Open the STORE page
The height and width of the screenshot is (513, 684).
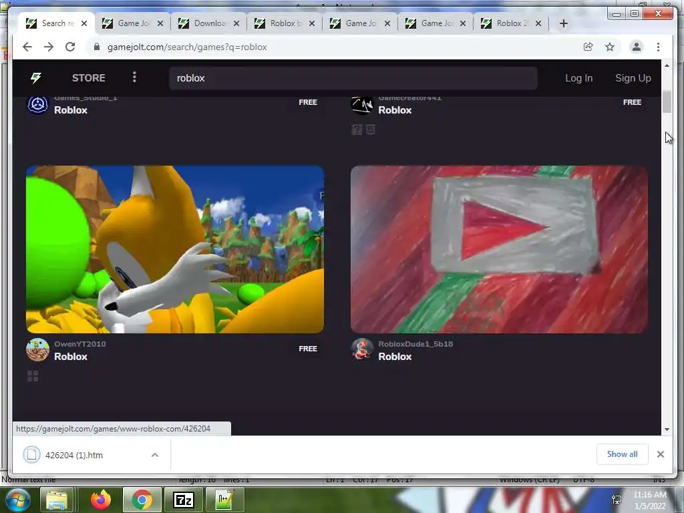89,78
